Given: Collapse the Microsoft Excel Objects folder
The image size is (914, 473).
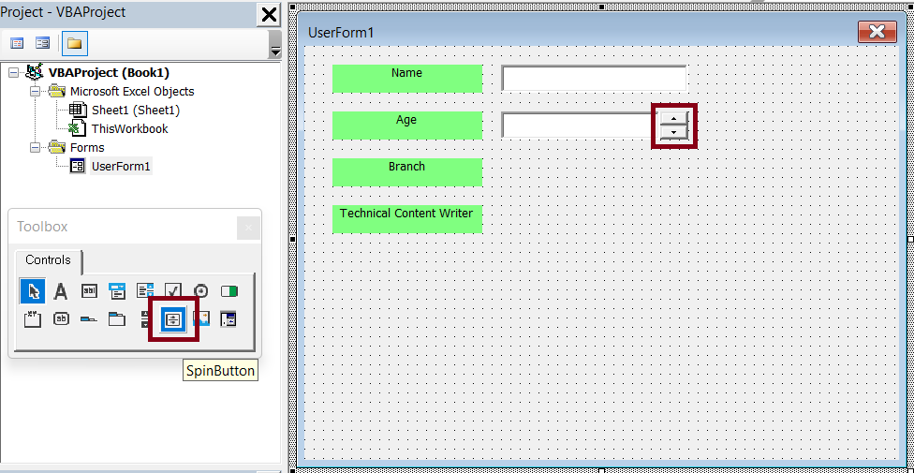Looking at the screenshot, I should tap(36, 92).
